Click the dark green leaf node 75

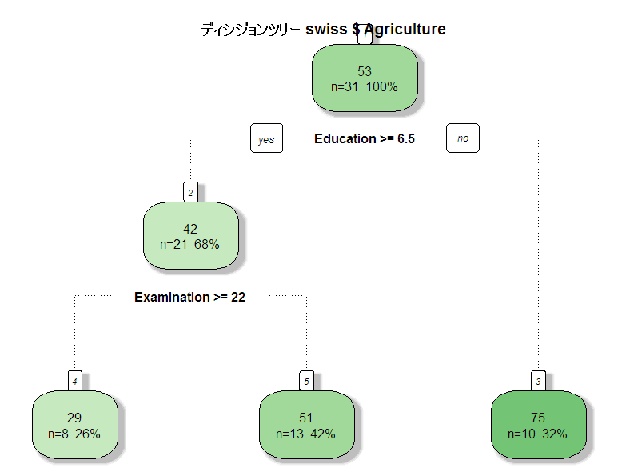(538, 425)
